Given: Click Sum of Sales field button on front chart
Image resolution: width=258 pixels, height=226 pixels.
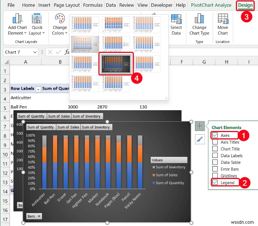Looking at the screenshot, I should click(68, 127).
